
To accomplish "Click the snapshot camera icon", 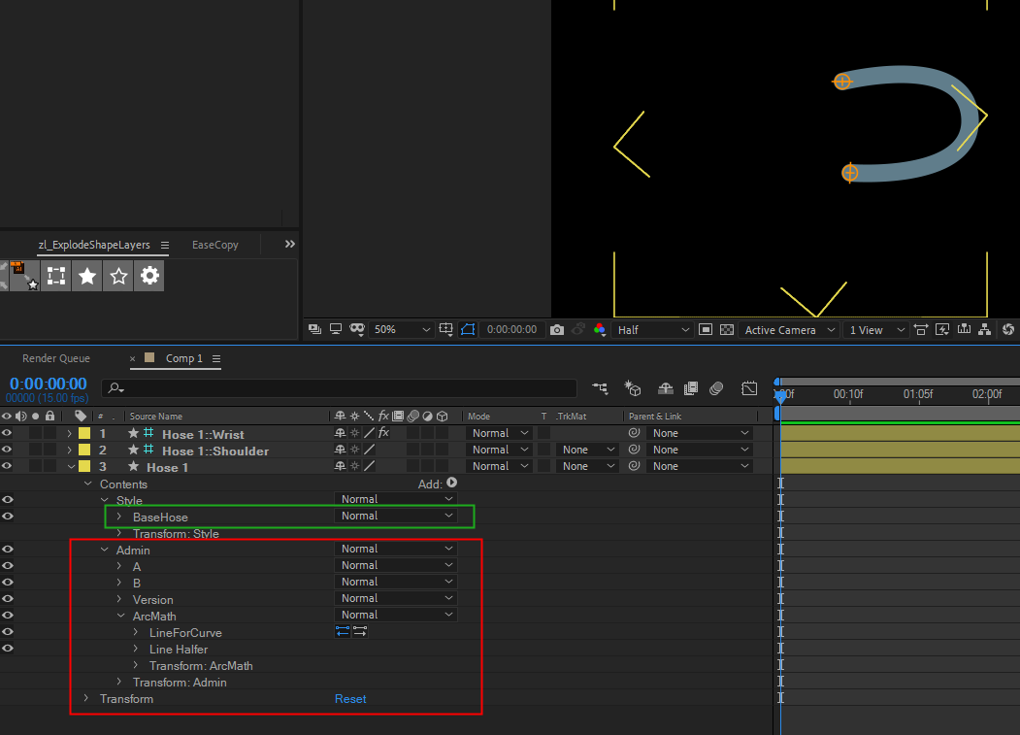I will [x=557, y=330].
